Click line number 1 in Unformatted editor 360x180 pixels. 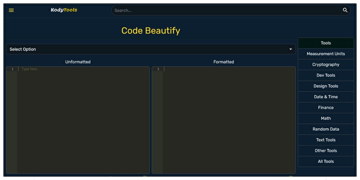point(12,69)
